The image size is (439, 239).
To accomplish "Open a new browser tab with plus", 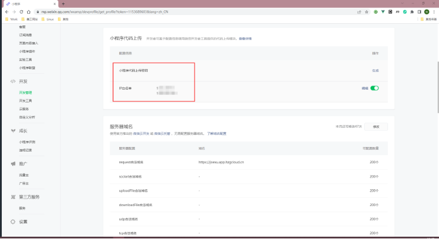I will click(x=63, y=4).
